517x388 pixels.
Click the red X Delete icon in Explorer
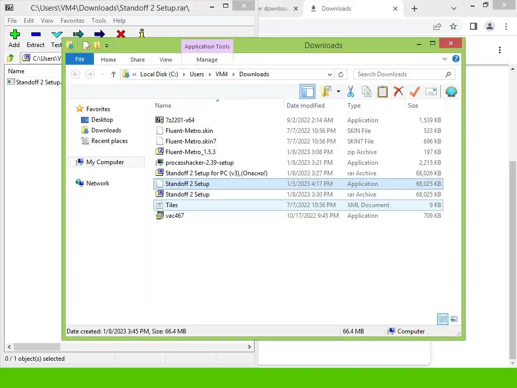398,91
